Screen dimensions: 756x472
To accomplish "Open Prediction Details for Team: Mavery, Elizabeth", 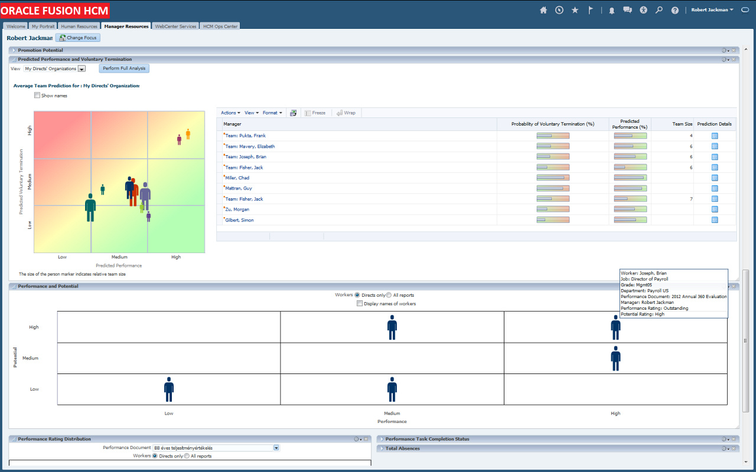I will (715, 146).
